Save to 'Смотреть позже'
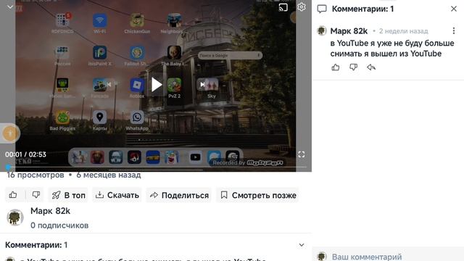 258,195
